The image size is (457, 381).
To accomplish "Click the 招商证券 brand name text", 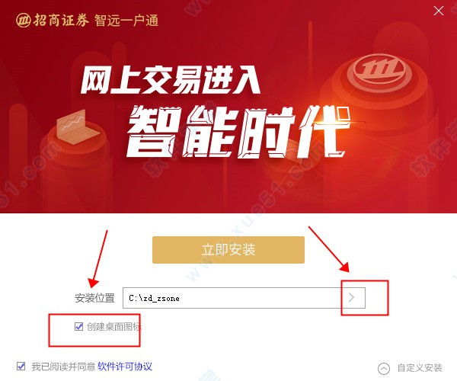I will [x=61, y=21].
